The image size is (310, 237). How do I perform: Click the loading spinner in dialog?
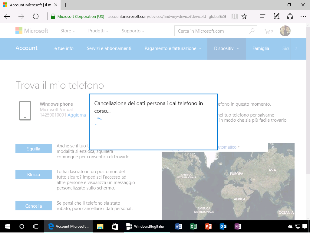(98, 121)
